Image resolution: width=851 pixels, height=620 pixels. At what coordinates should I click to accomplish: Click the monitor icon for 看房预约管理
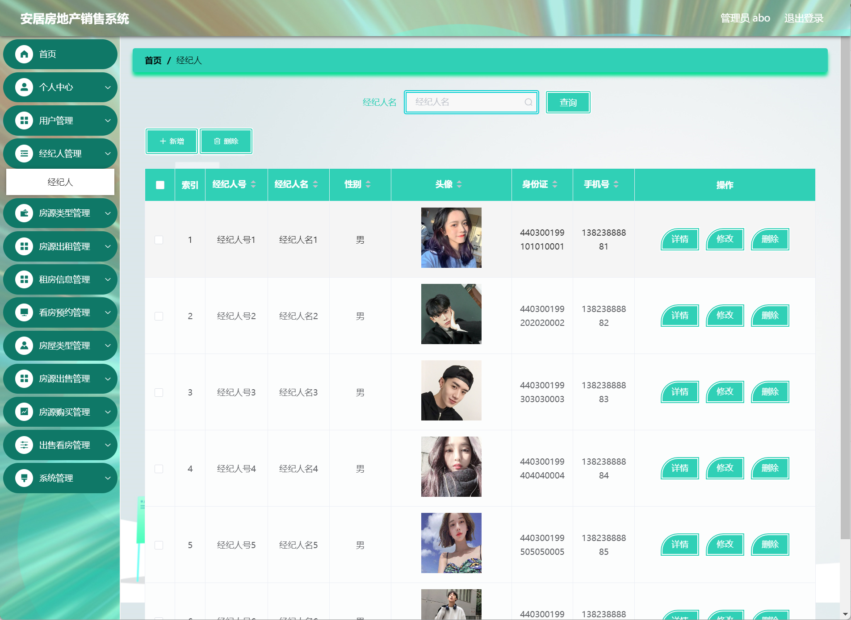pyautogui.click(x=24, y=312)
